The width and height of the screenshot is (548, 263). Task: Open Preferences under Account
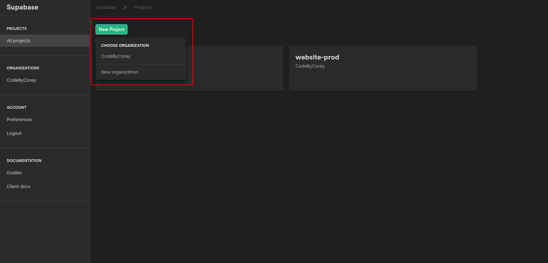(19, 119)
